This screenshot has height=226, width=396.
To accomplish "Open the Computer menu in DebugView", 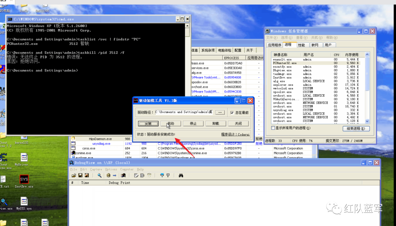I will coord(126,169).
